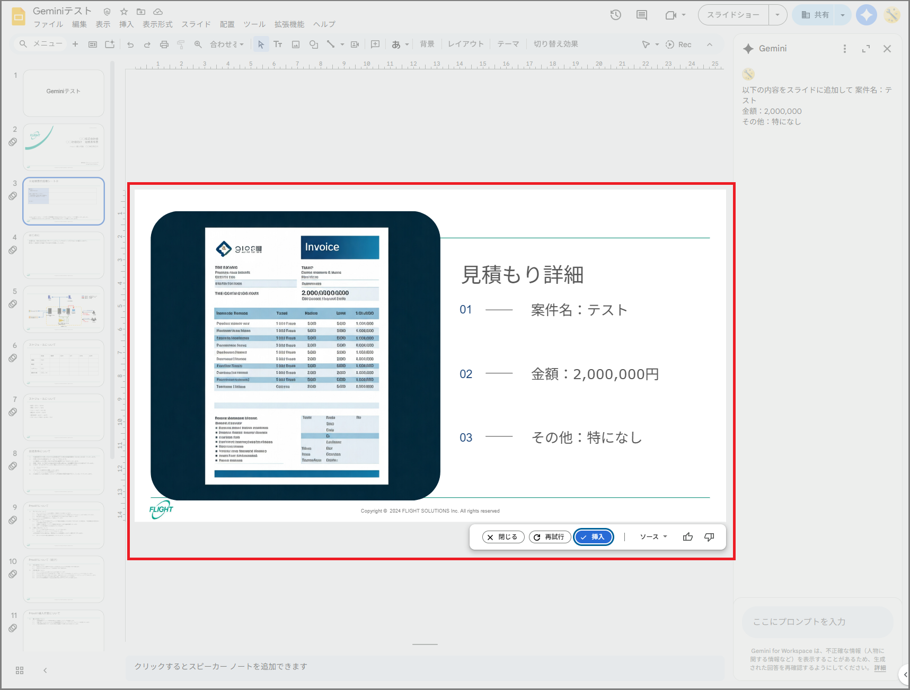
Task: Open the share options dropdown arrow
Action: coord(843,15)
